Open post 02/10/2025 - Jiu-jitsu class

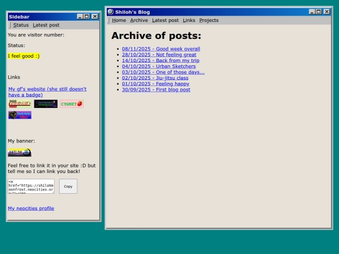pyautogui.click(x=155, y=78)
